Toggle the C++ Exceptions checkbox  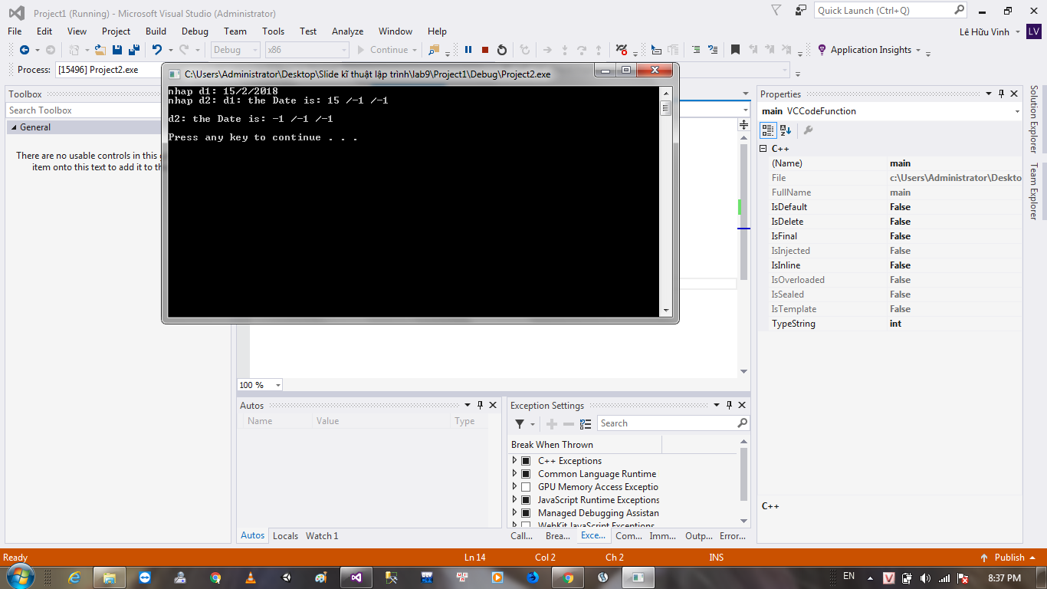pos(526,461)
